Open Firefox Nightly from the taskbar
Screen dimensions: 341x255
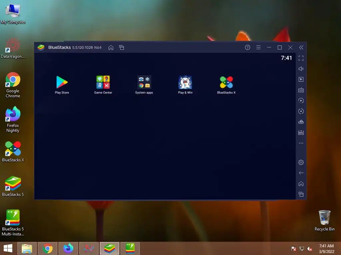pos(68,248)
